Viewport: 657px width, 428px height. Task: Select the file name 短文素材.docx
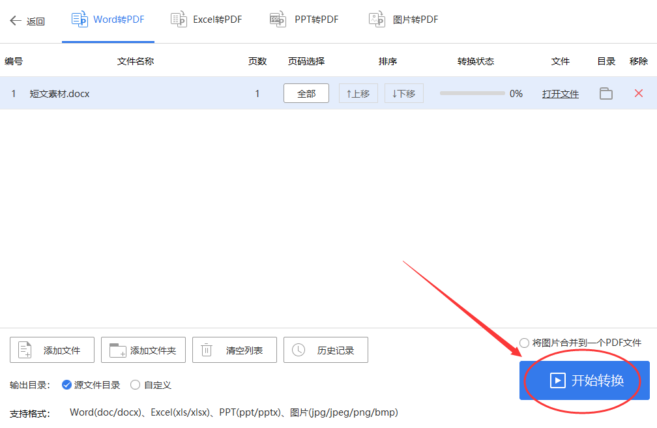coord(59,94)
